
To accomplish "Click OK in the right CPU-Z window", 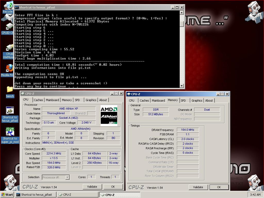I will tap(219, 187).
